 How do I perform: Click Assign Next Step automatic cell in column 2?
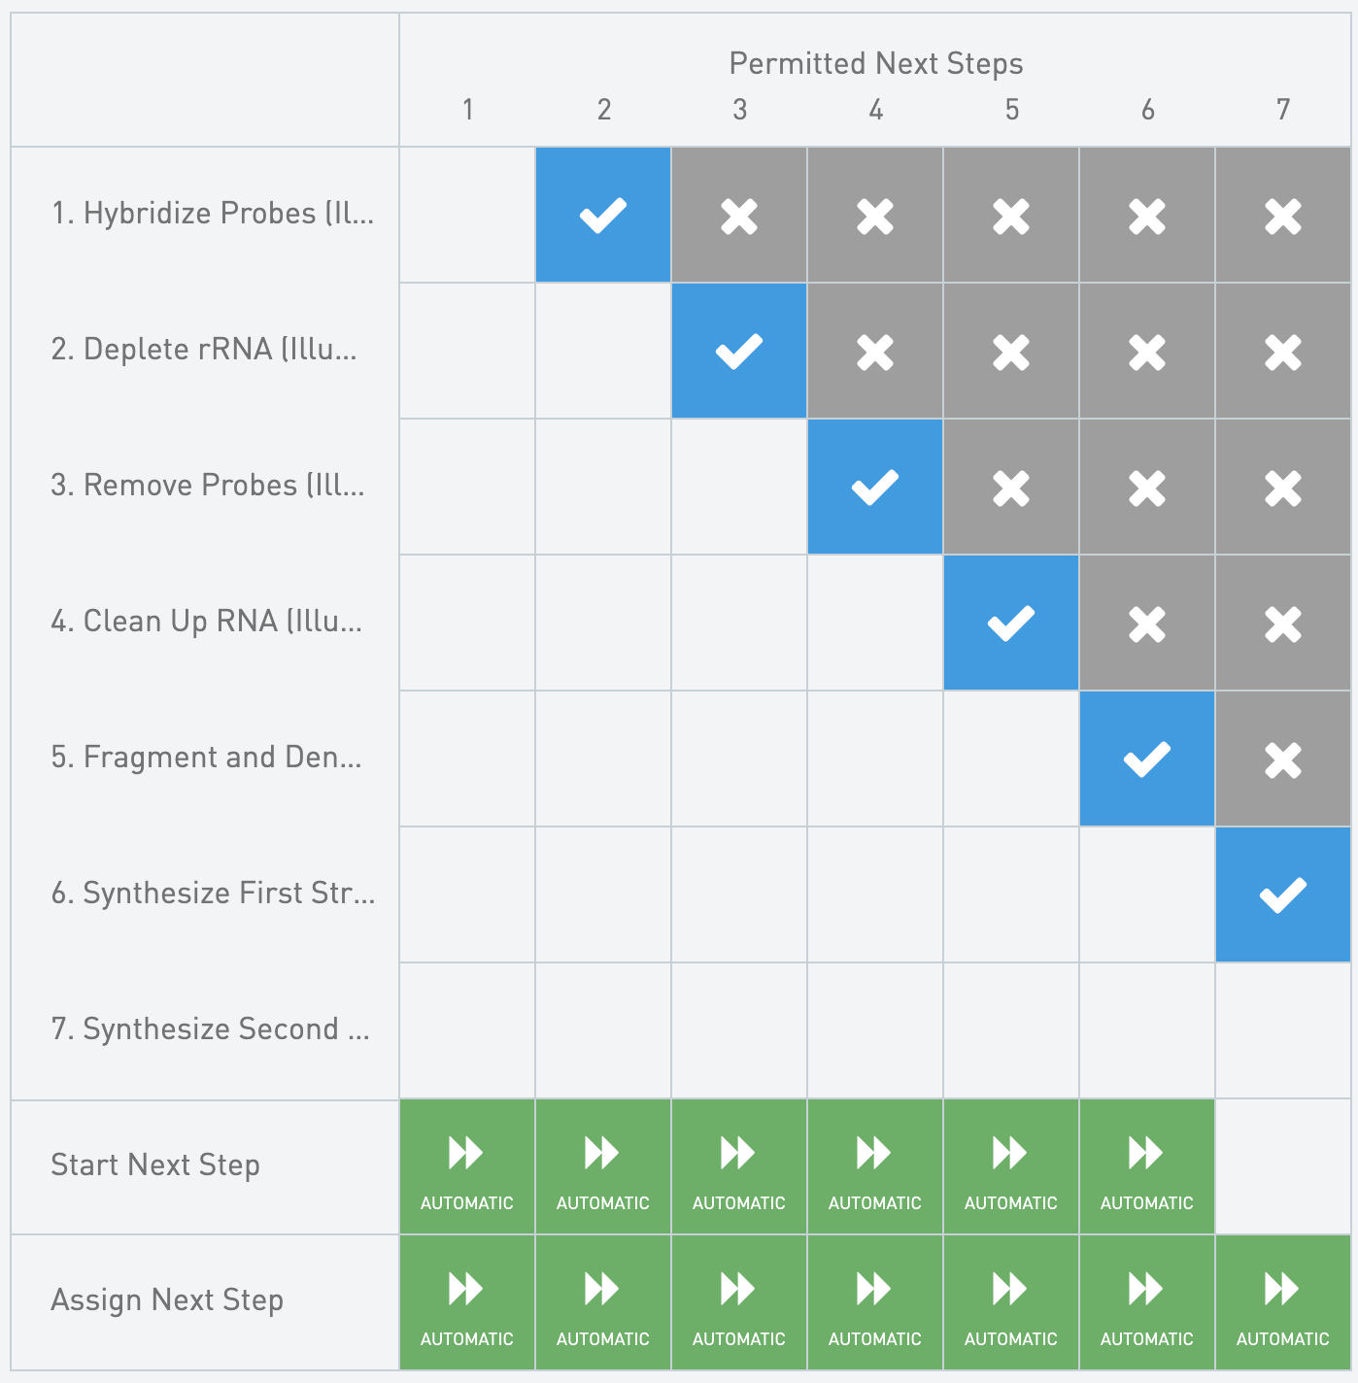[603, 1302]
